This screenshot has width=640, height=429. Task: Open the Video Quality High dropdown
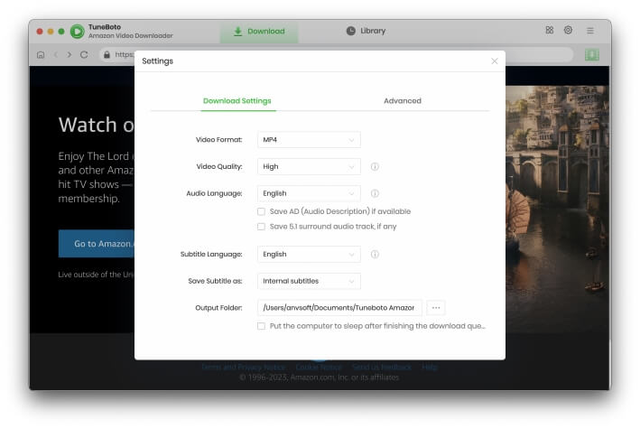(x=309, y=167)
